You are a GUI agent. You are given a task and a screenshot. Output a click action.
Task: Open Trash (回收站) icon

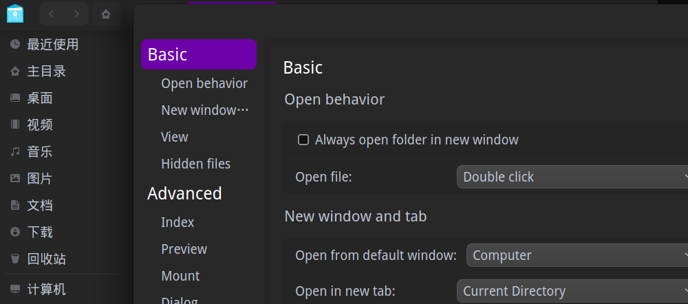tap(15, 259)
